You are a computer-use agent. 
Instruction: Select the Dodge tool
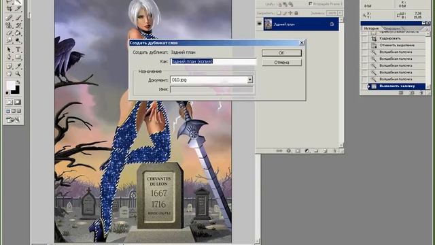[x=18, y=40]
